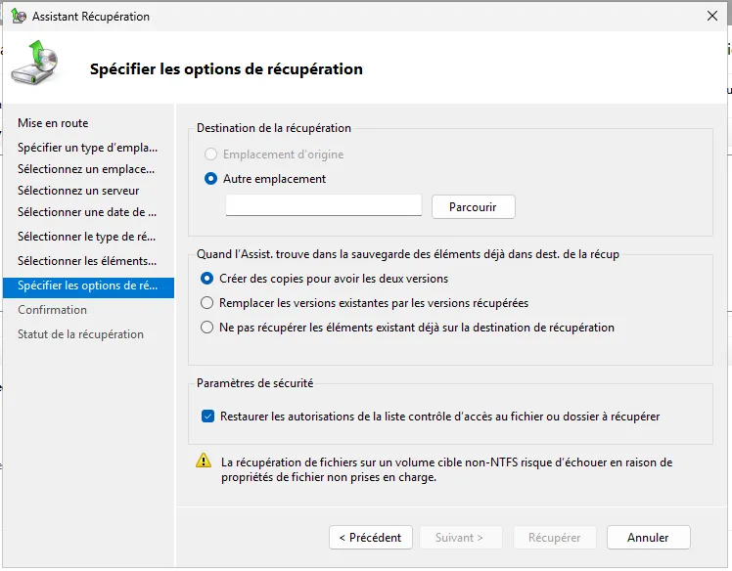
Task: Go to 'Spécifier un type d'empla...' step
Action: point(87,148)
